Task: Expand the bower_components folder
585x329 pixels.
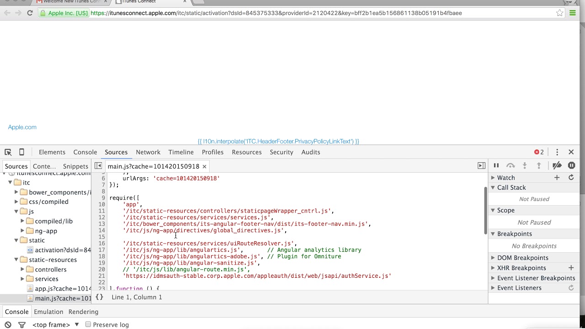Action: (16, 192)
